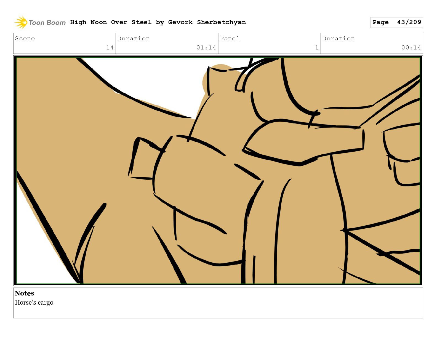Viewport: 437px width, 338px height.
Task: Select the scene number '14'
Action: [x=110, y=47]
